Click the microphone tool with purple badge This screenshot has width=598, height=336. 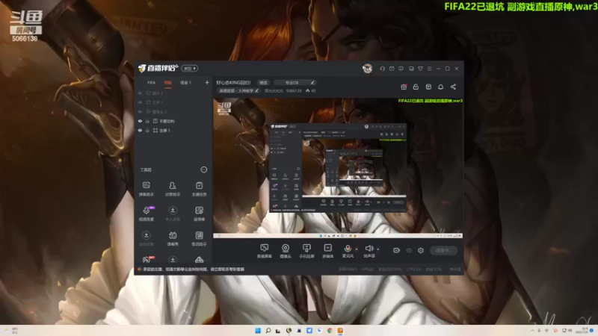tap(147, 214)
